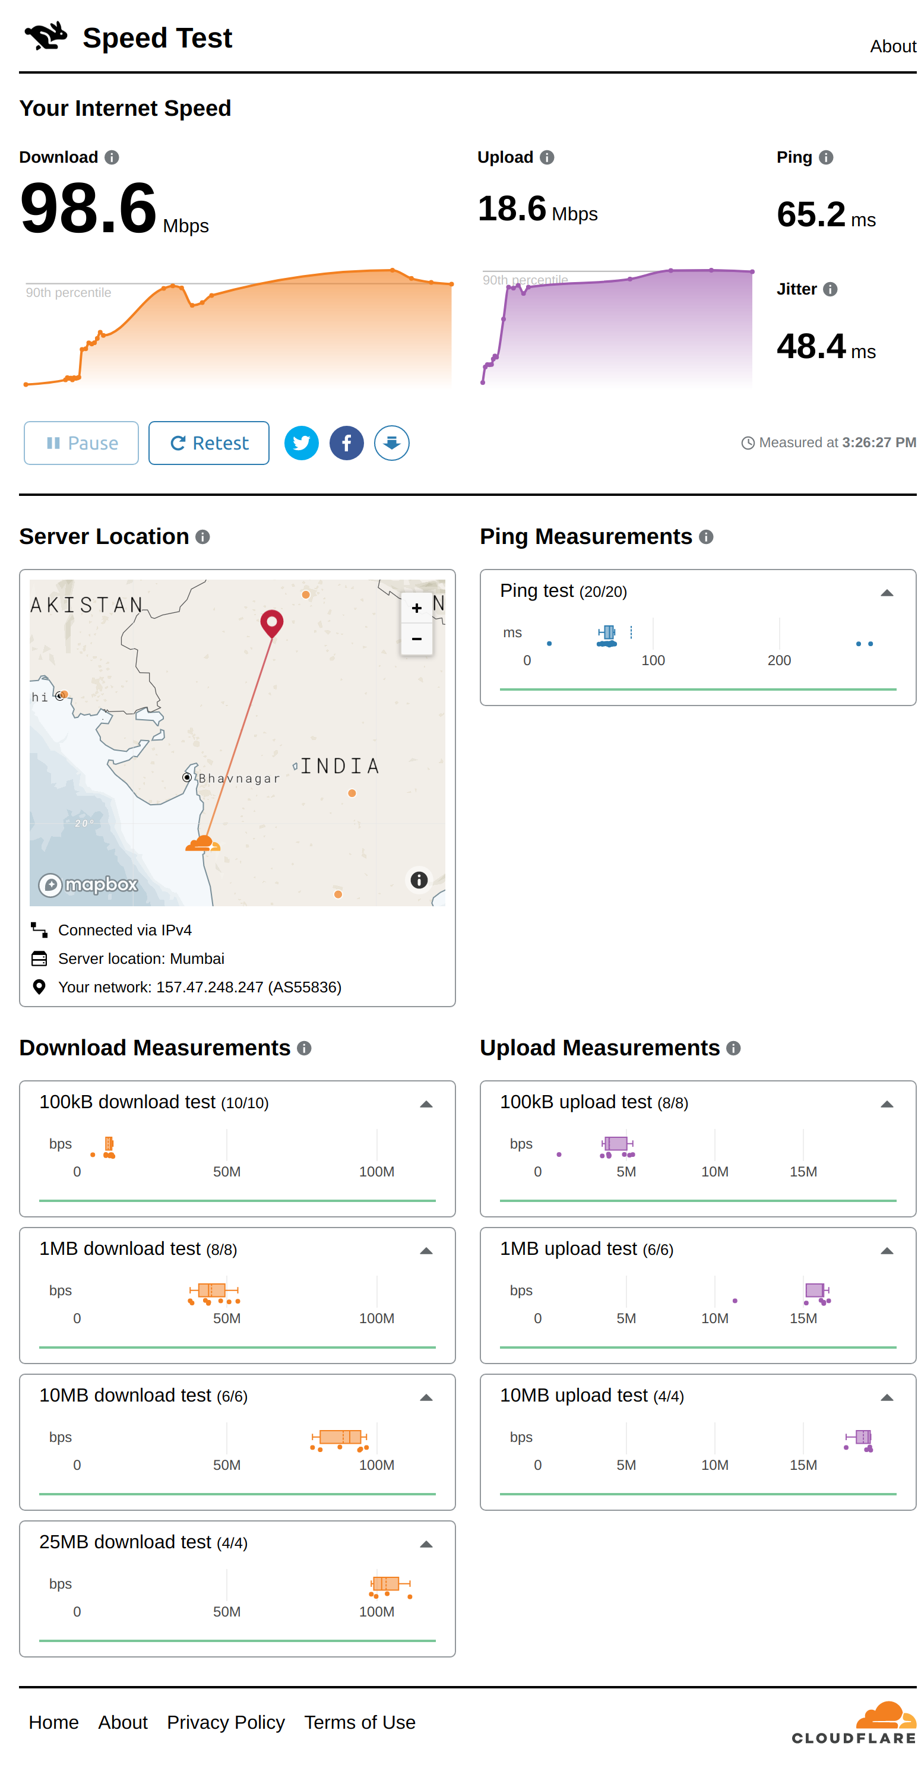918x1765 pixels.
Task: Open the Privacy Policy footer link
Action: click(226, 1722)
